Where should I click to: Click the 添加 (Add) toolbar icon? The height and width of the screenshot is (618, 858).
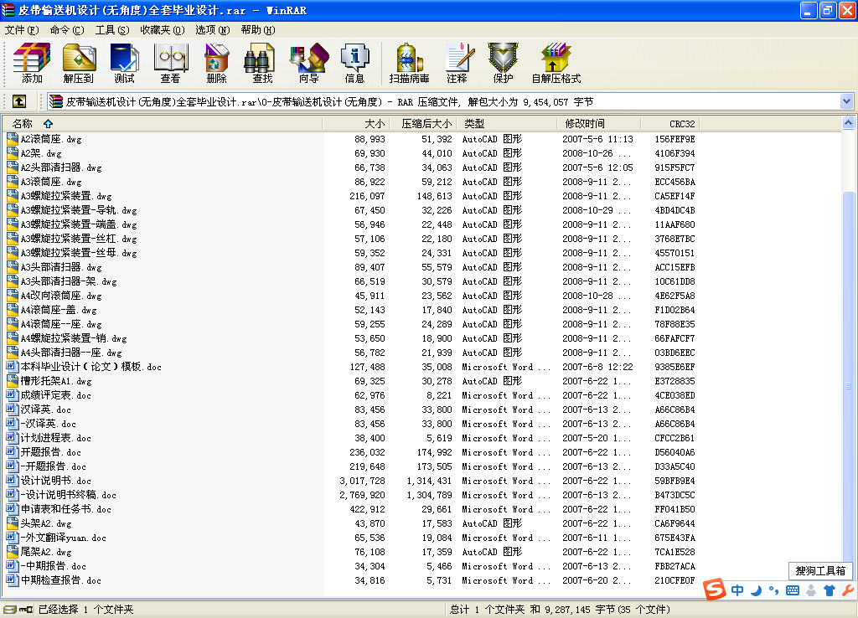[32, 63]
